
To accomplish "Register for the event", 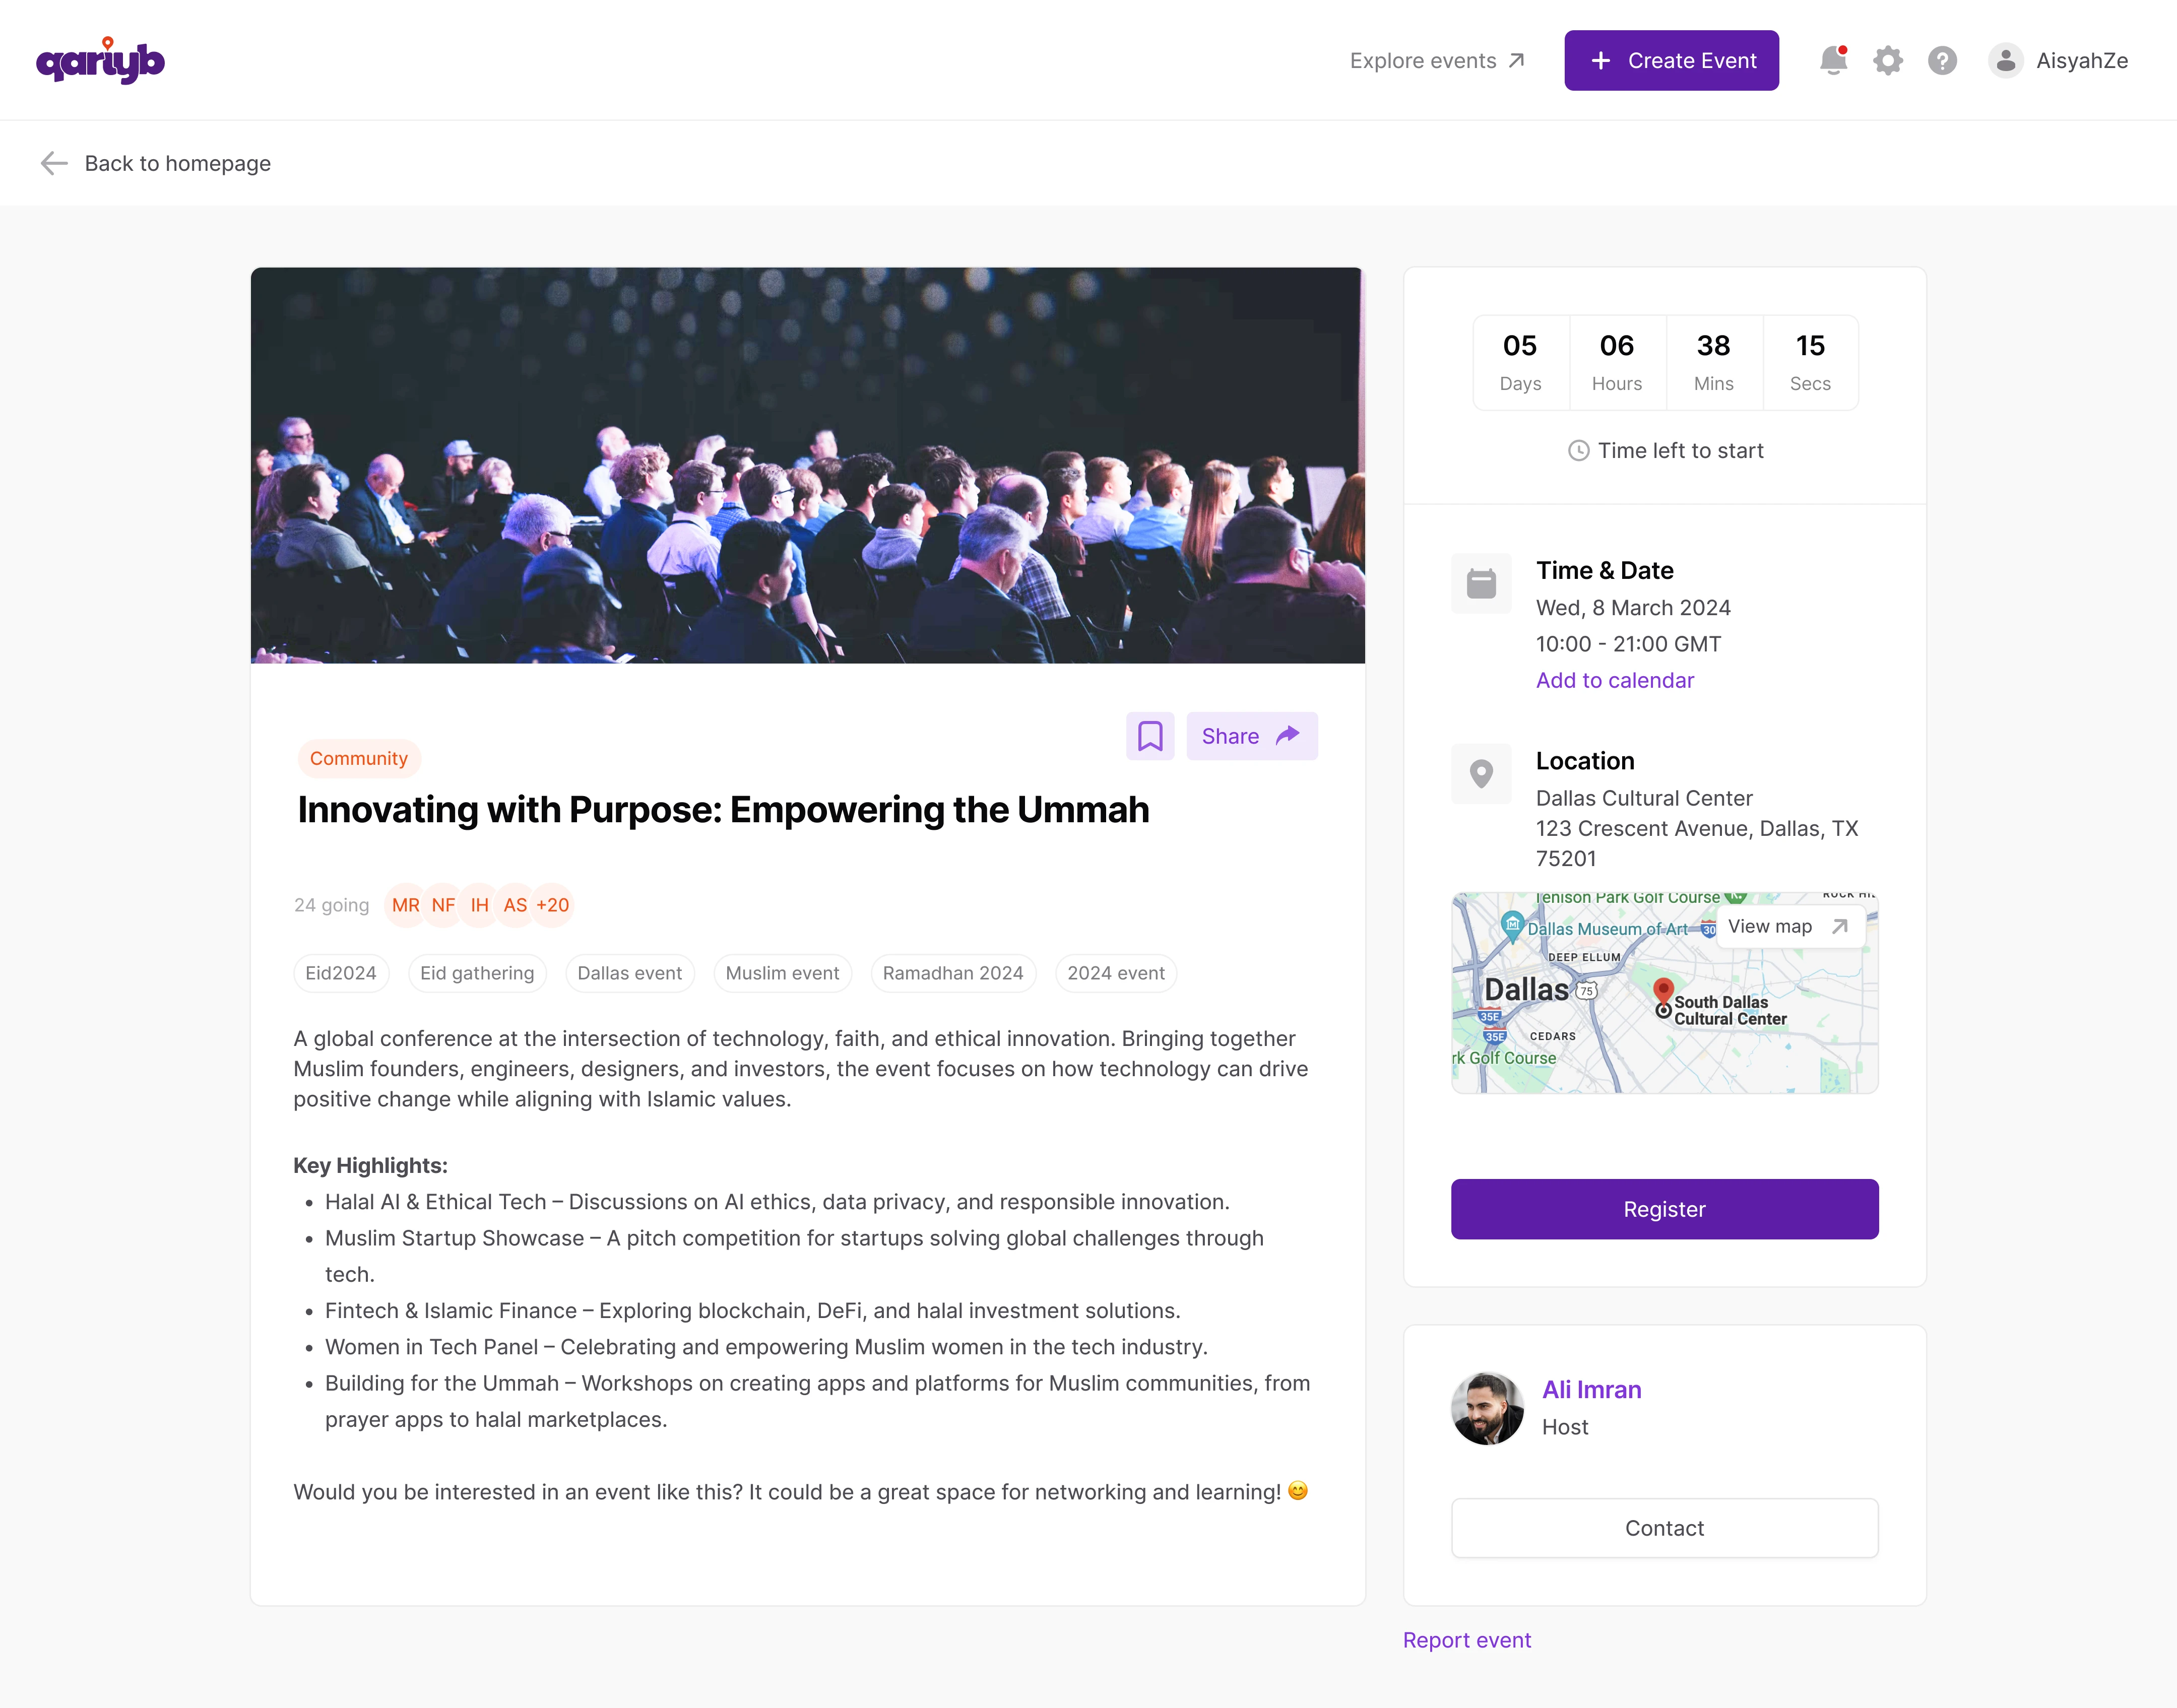I will [1664, 1209].
